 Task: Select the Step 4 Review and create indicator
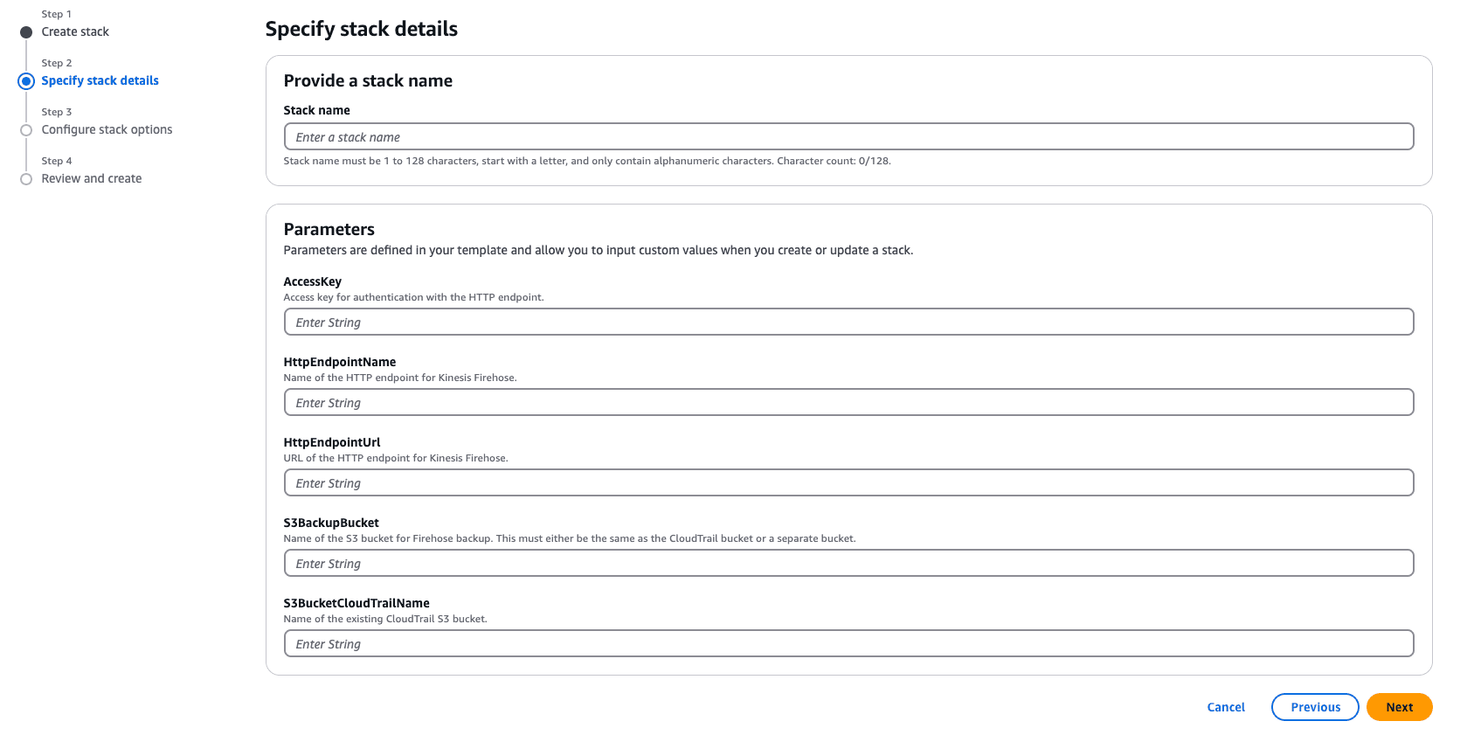coord(26,178)
